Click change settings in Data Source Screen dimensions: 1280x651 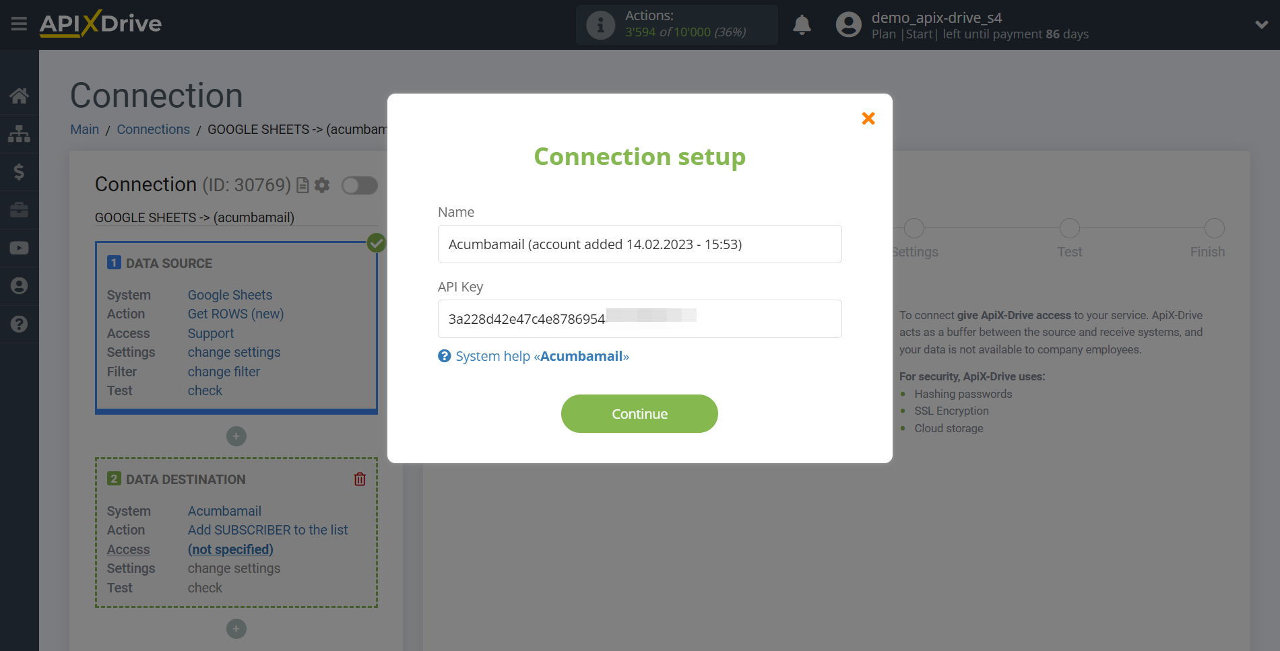click(234, 352)
